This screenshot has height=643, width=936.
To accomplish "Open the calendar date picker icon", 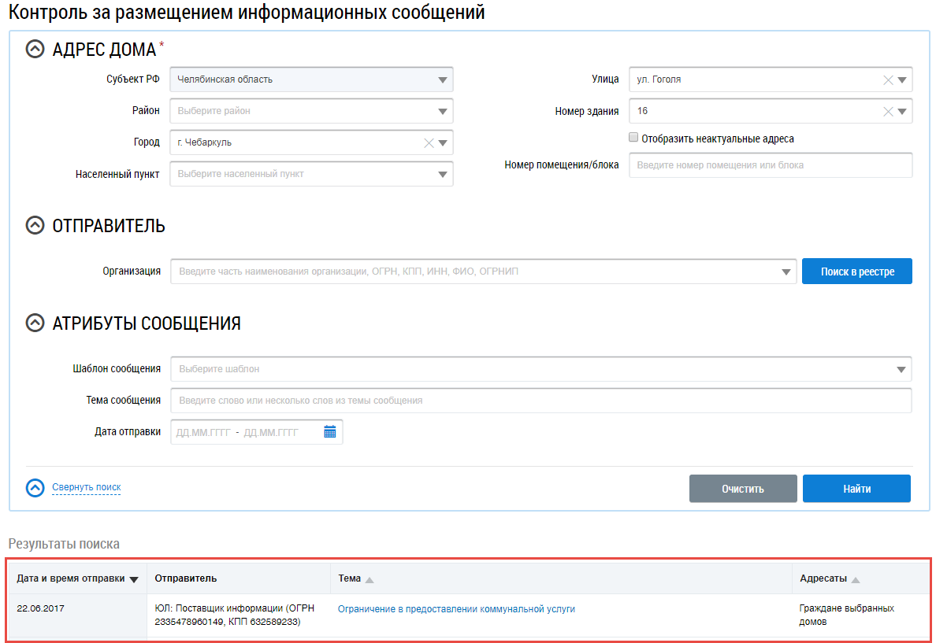I will point(330,431).
